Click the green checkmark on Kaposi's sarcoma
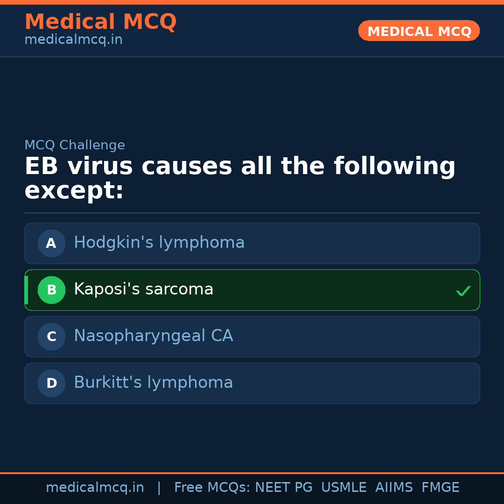Image resolution: width=504 pixels, height=504 pixels. (463, 291)
